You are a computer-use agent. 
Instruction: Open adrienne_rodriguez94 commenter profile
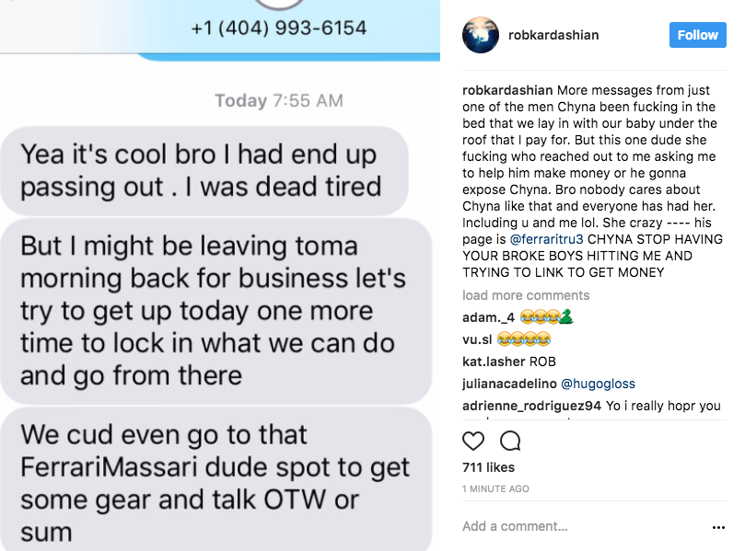tap(531, 406)
